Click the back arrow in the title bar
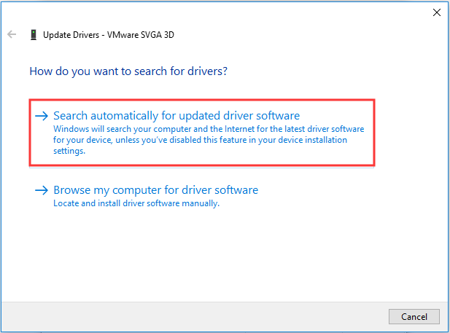Image resolution: width=450 pixels, height=333 pixels. pos(12,34)
